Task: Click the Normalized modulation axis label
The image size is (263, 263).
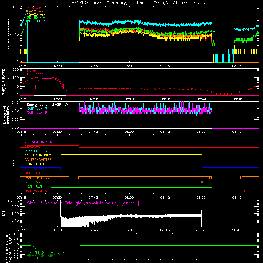Action: (x=6, y=115)
